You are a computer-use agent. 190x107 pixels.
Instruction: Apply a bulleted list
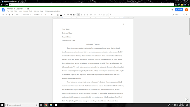[x=99, y=15]
